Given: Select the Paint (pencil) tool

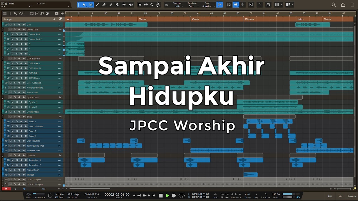Looking at the screenshot, I should (111, 5).
